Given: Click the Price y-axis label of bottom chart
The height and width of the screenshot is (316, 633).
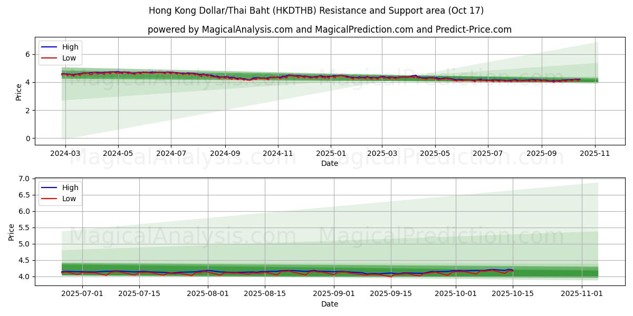Looking at the screenshot, I should point(12,232).
